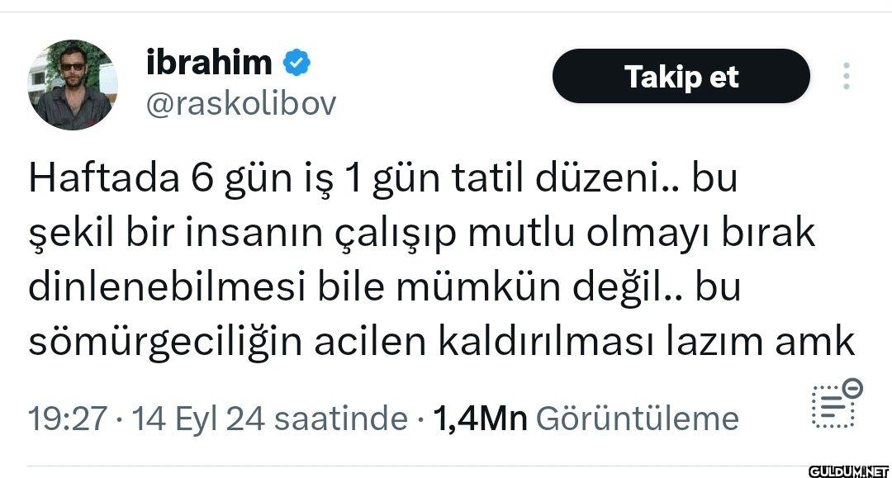Image resolution: width=892 pixels, height=478 pixels.
Task: Open the @raskolibov handle link
Action: (x=241, y=104)
